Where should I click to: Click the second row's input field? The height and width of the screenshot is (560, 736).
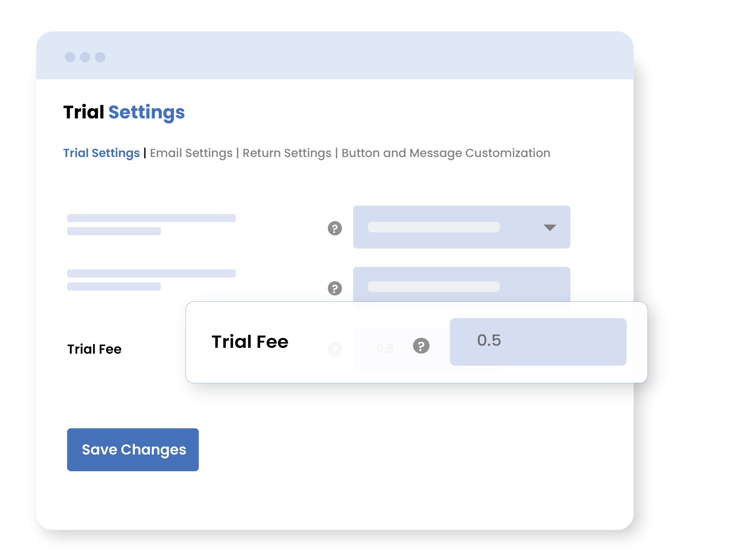click(x=461, y=284)
